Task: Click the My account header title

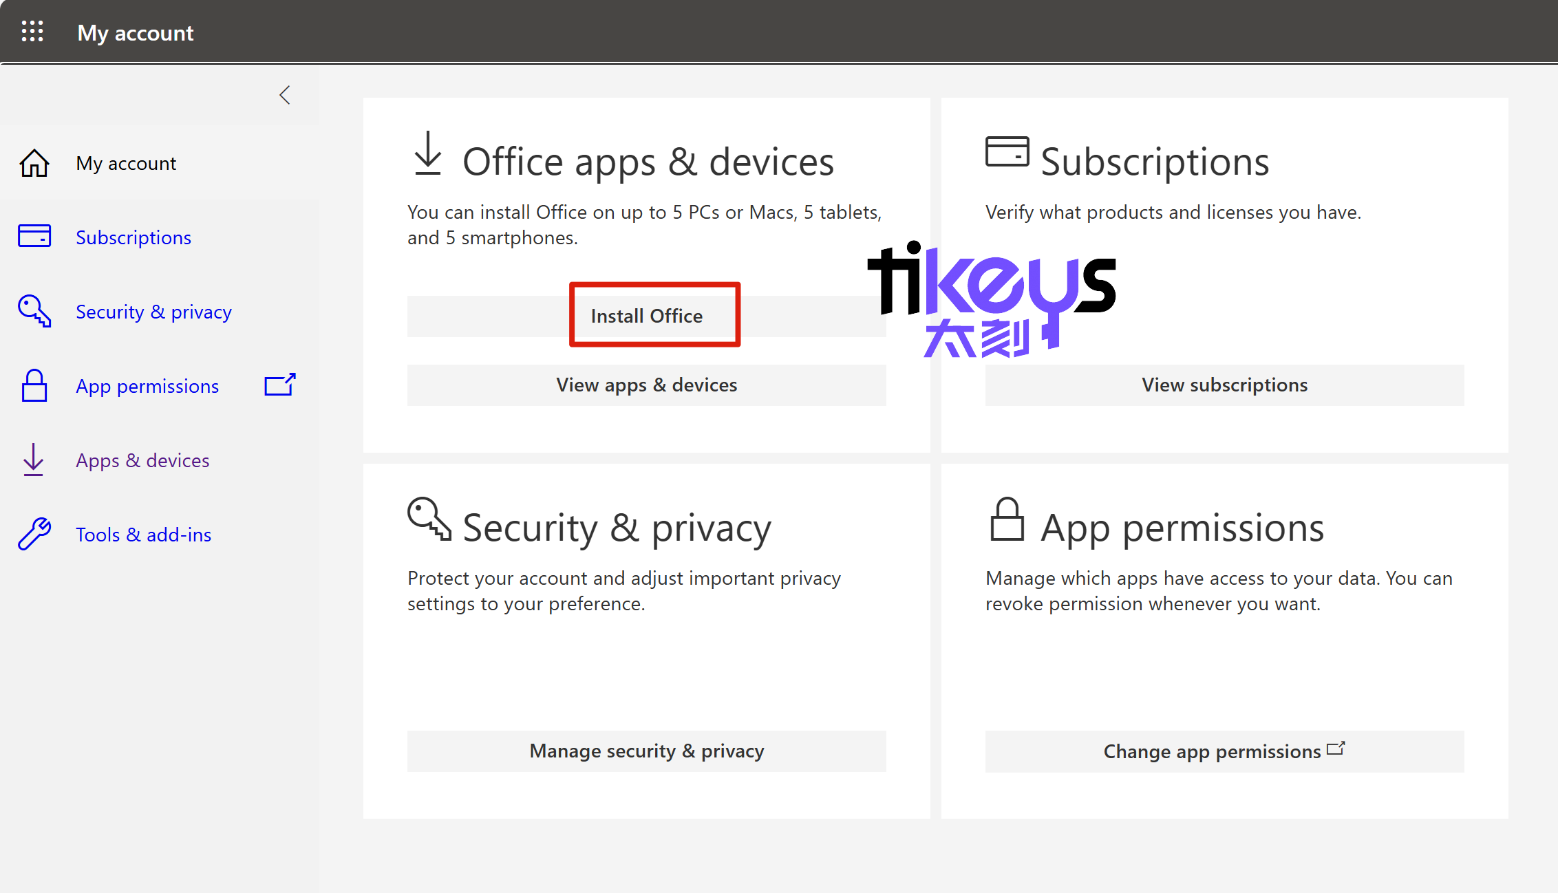Action: (x=136, y=32)
